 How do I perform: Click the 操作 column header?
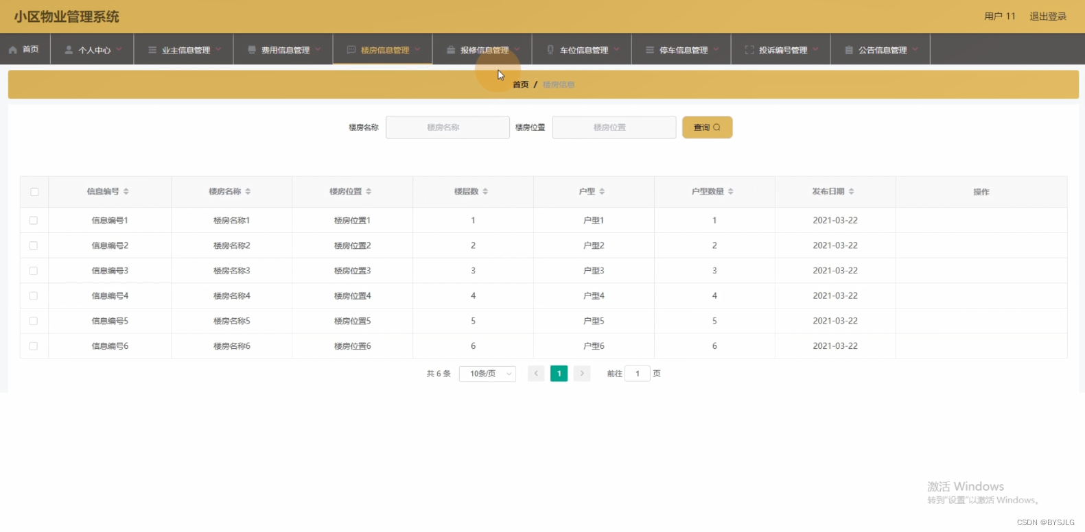(981, 192)
